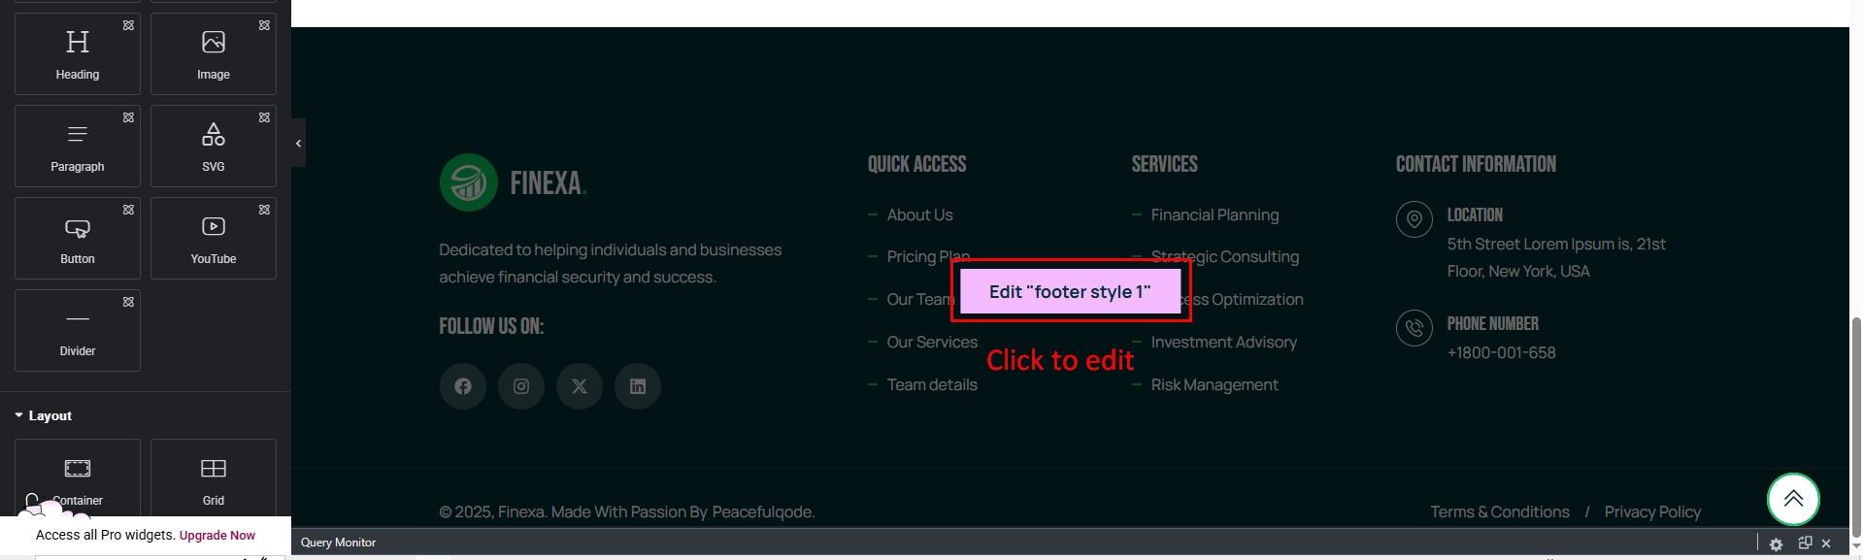Select the Image widget
This screenshot has height=560, width=1863.
[x=214, y=53]
